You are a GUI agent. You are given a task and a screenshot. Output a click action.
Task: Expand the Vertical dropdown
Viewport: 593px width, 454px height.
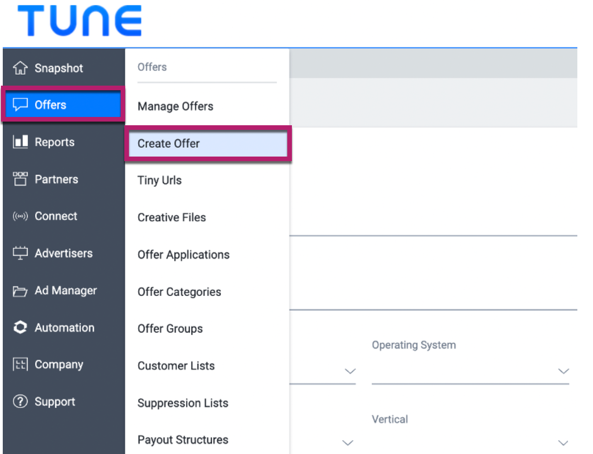[x=471, y=442]
